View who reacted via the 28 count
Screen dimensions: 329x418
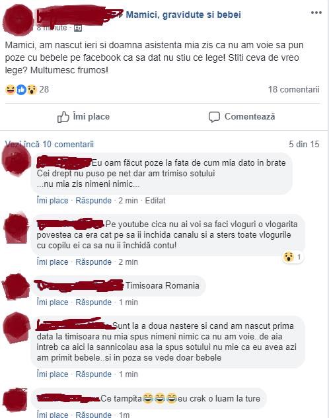click(x=44, y=89)
